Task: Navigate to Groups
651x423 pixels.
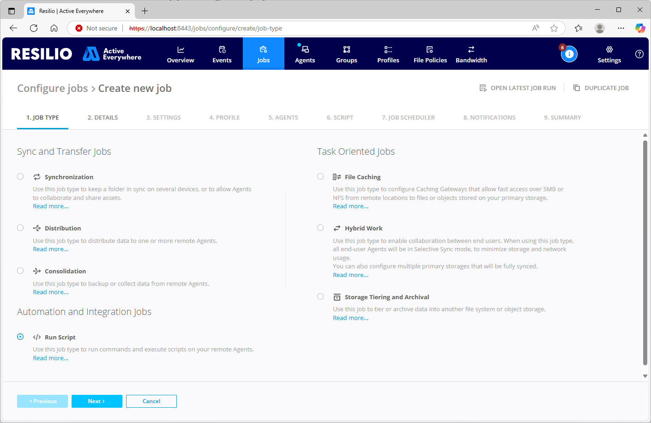Action: (x=346, y=54)
